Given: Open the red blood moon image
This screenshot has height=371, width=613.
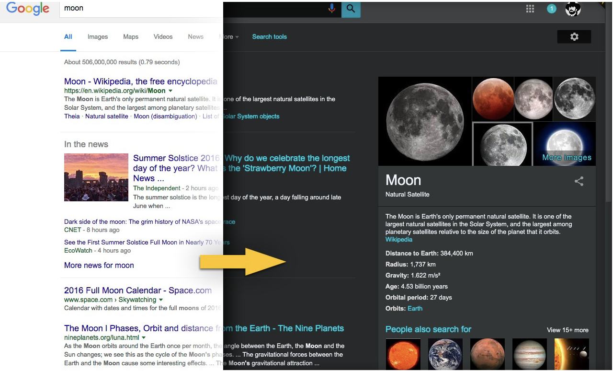Looking at the screenshot, I should 493,99.
